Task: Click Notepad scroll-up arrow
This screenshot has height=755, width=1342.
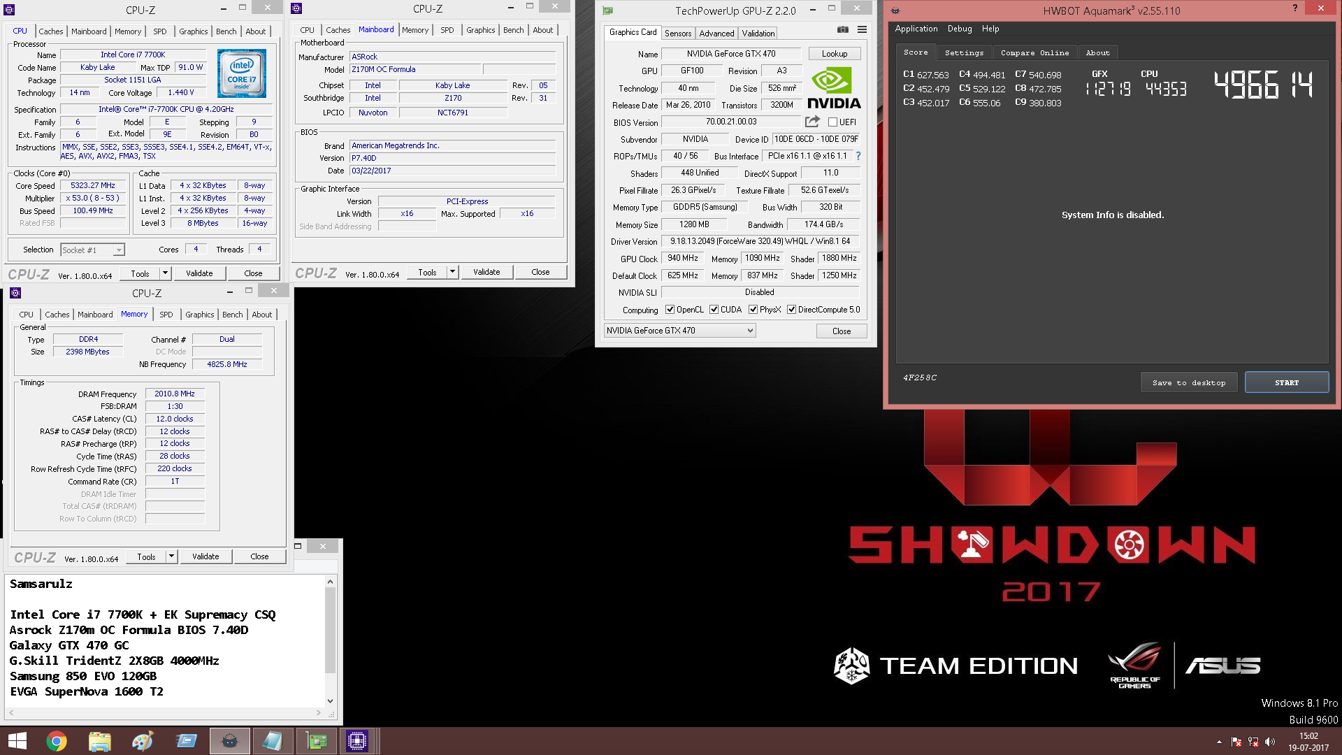Action: [x=330, y=582]
